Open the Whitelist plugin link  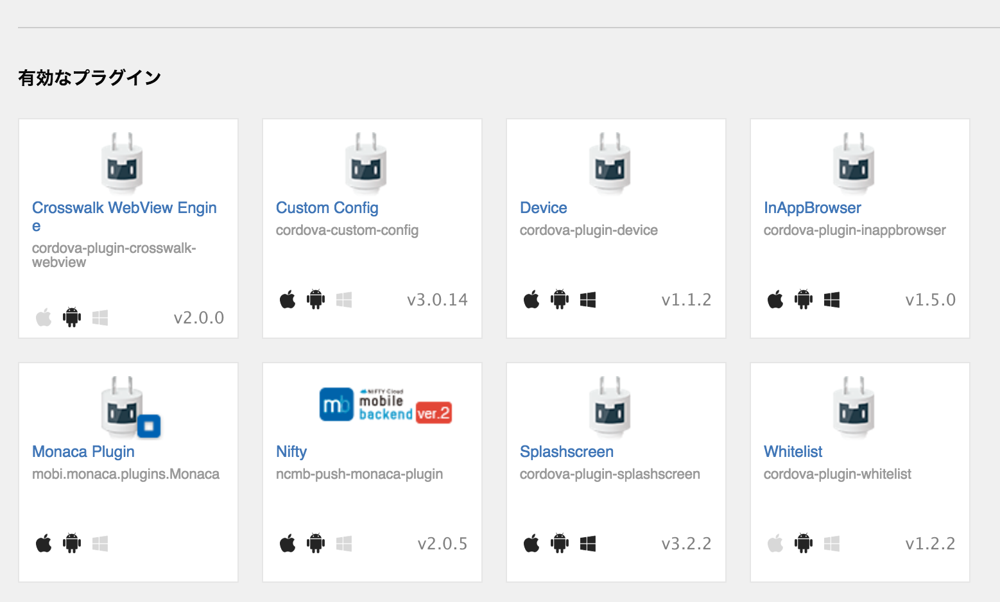792,451
